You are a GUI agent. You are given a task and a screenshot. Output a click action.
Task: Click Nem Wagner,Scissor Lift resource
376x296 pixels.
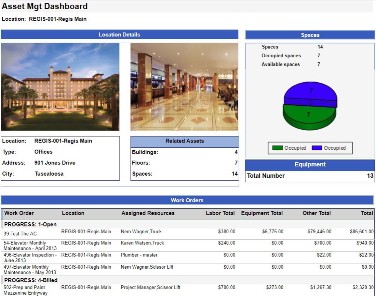click(x=147, y=267)
